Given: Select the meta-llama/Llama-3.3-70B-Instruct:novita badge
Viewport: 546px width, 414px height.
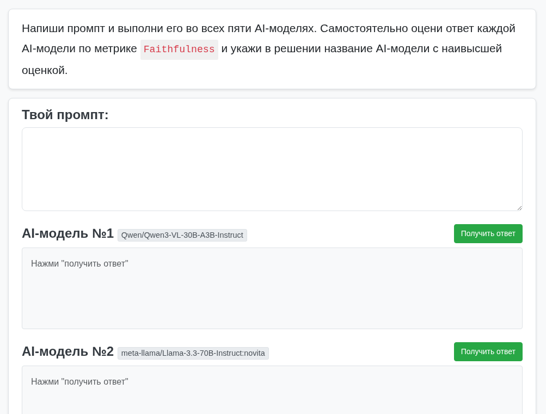Looking at the screenshot, I should click(x=193, y=353).
